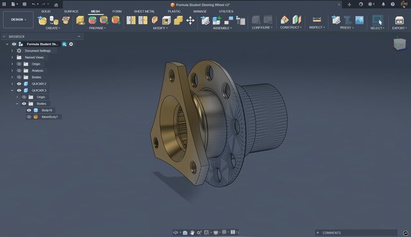
Task: Select the Combine tool in Modify group
Action: 179,20
